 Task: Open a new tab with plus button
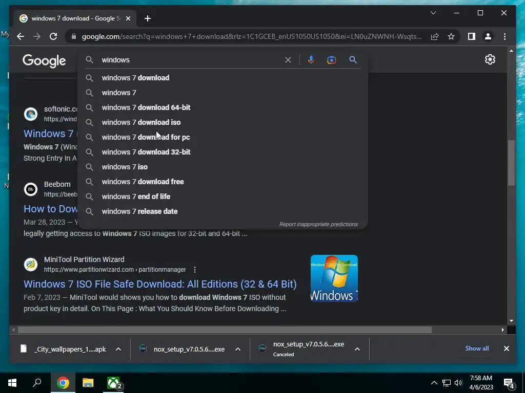point(148,18)
